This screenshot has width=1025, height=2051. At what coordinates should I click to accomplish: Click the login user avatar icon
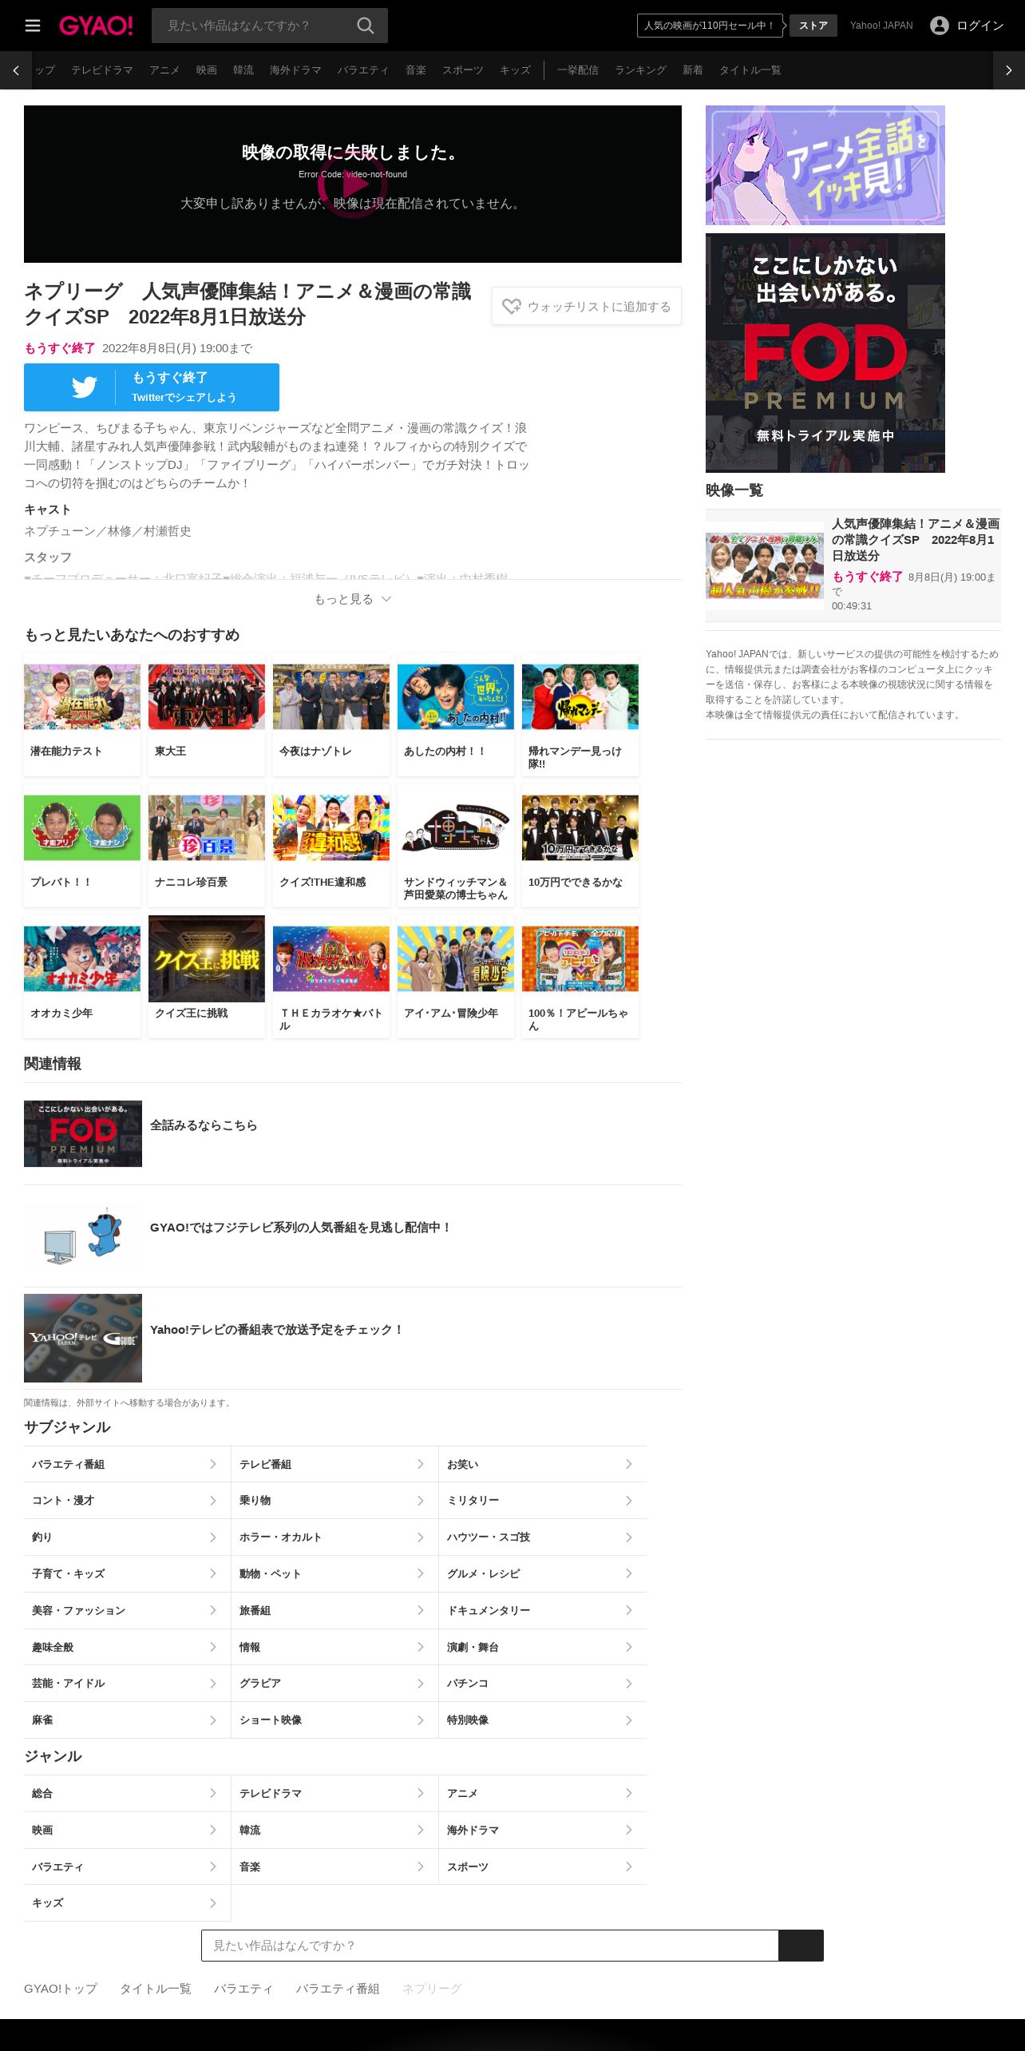tap(940, 26)
